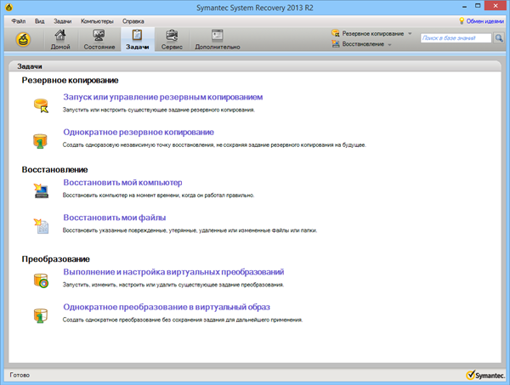Open the Справка help menu
510x385 pixels.
click(133, 19)
